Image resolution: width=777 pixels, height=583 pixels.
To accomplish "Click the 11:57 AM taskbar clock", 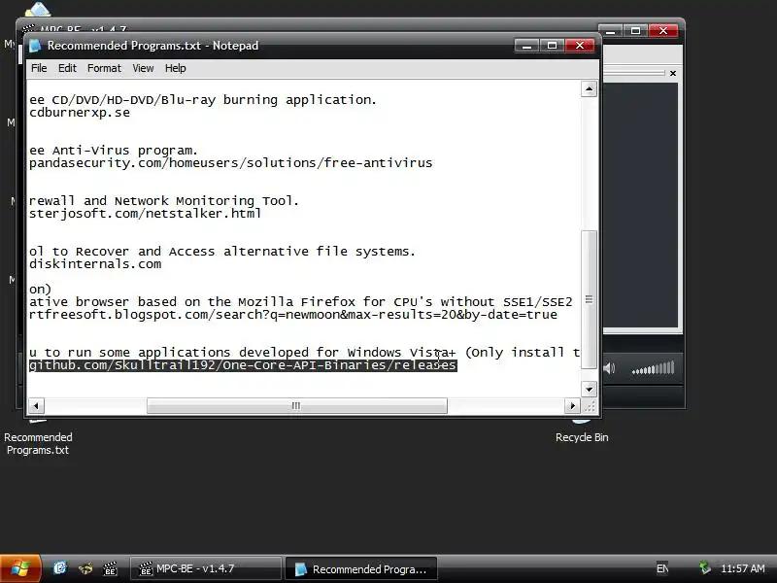I will coord(743,568).
